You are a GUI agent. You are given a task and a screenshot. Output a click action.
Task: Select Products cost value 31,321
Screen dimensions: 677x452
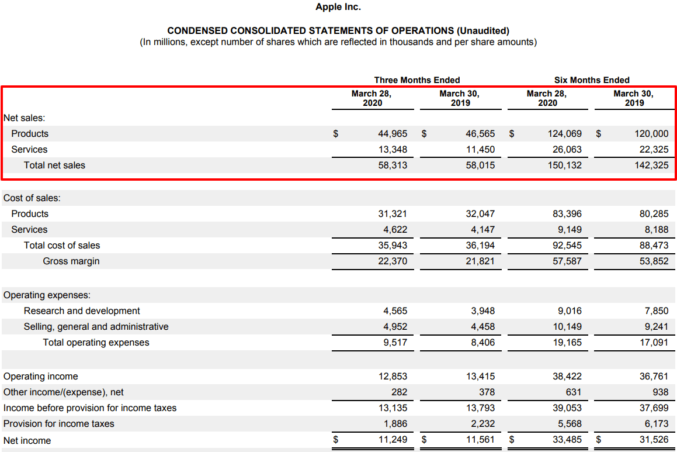coord(393,214)
